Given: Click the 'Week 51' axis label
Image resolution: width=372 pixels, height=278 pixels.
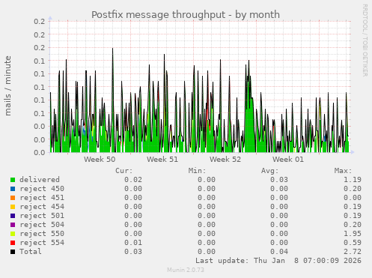Looking at the screenshot, I should 162,160.
